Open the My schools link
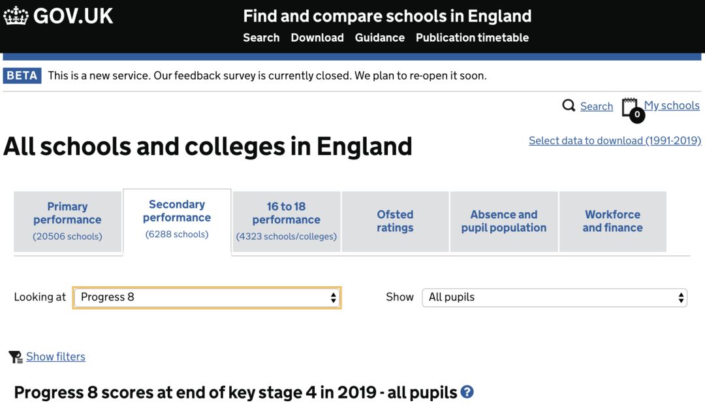Viewport: 705px width, 407px height. coord(672,106)
